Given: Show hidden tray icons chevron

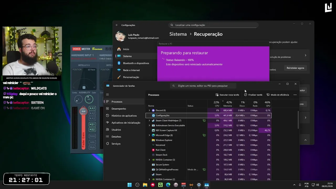Looking at the screenshot, I should click(x=294, y=185).
